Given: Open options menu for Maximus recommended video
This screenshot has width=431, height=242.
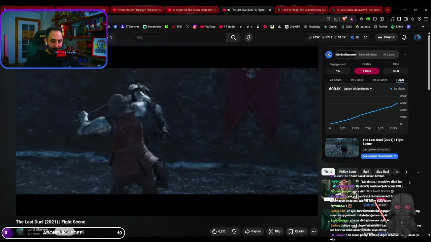Looking at the screenshot, I should pos(410,183).
